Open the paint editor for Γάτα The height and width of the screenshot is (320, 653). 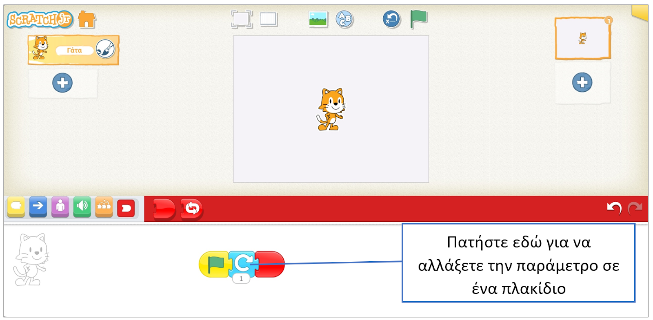tap(105, 49)
